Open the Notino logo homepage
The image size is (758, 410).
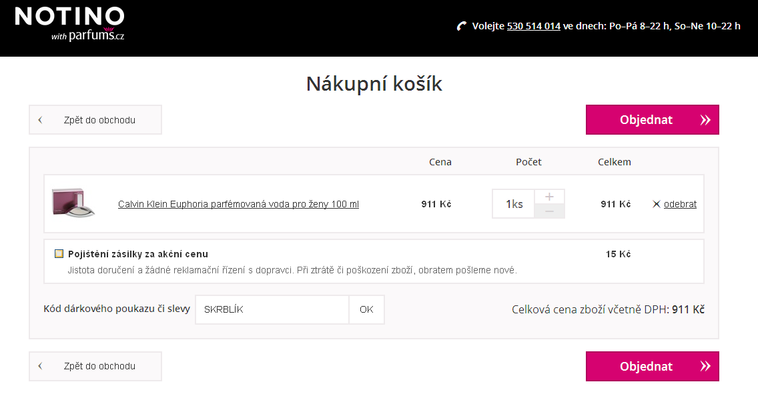[x=69, y=23]
